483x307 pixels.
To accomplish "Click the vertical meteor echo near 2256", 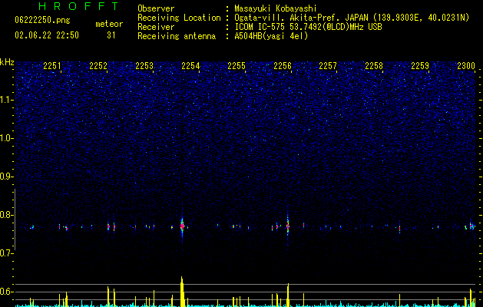I will tap(288, 227).
